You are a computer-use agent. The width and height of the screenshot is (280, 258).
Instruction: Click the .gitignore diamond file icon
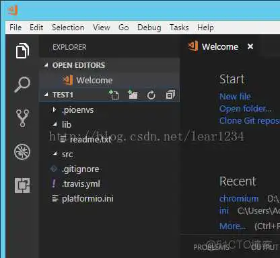[x=54, y=169]
